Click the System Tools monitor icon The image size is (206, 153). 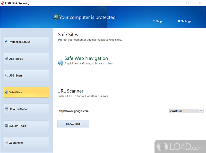(6, 126)
